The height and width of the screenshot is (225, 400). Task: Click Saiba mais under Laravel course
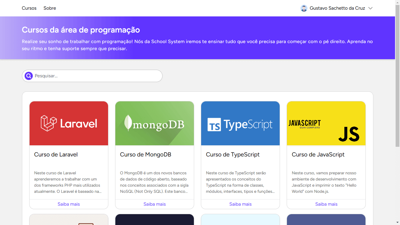(69, 204)
